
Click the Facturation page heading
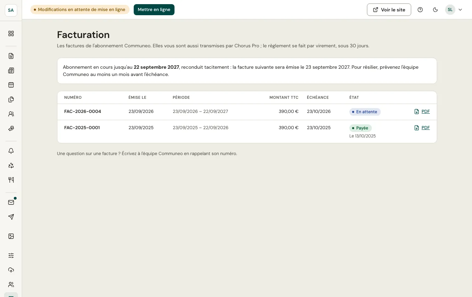pos(83,35)
